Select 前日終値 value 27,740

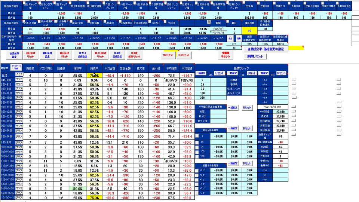coord(280,121)
